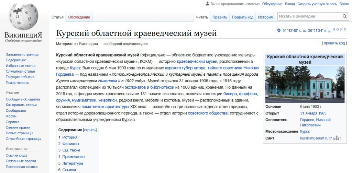Click the museum building photo thumbnail
Screen dimensions: 352x173
[x=305, y=84]
